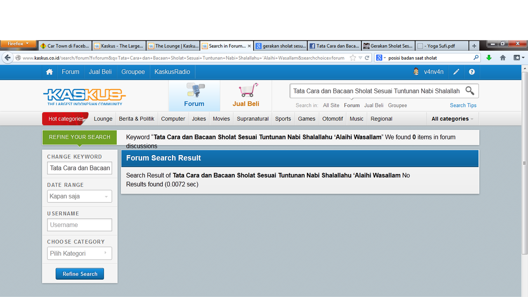Switch to the Gerakan Sholat Sesuai tab
This screenshot has width=528, height=297.
click(x=388, y=46)
